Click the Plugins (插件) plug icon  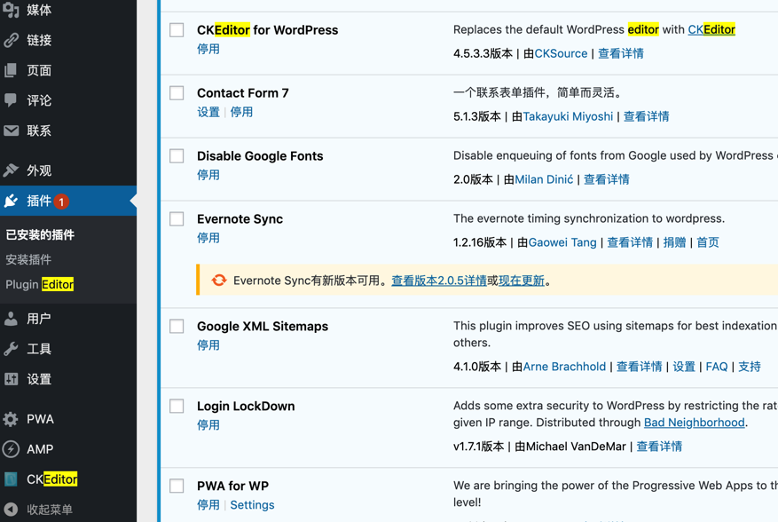click(11, 201)
